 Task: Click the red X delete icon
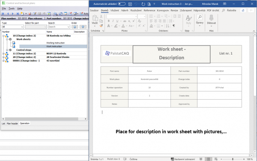pyautogui.click(x=30, y=14)
